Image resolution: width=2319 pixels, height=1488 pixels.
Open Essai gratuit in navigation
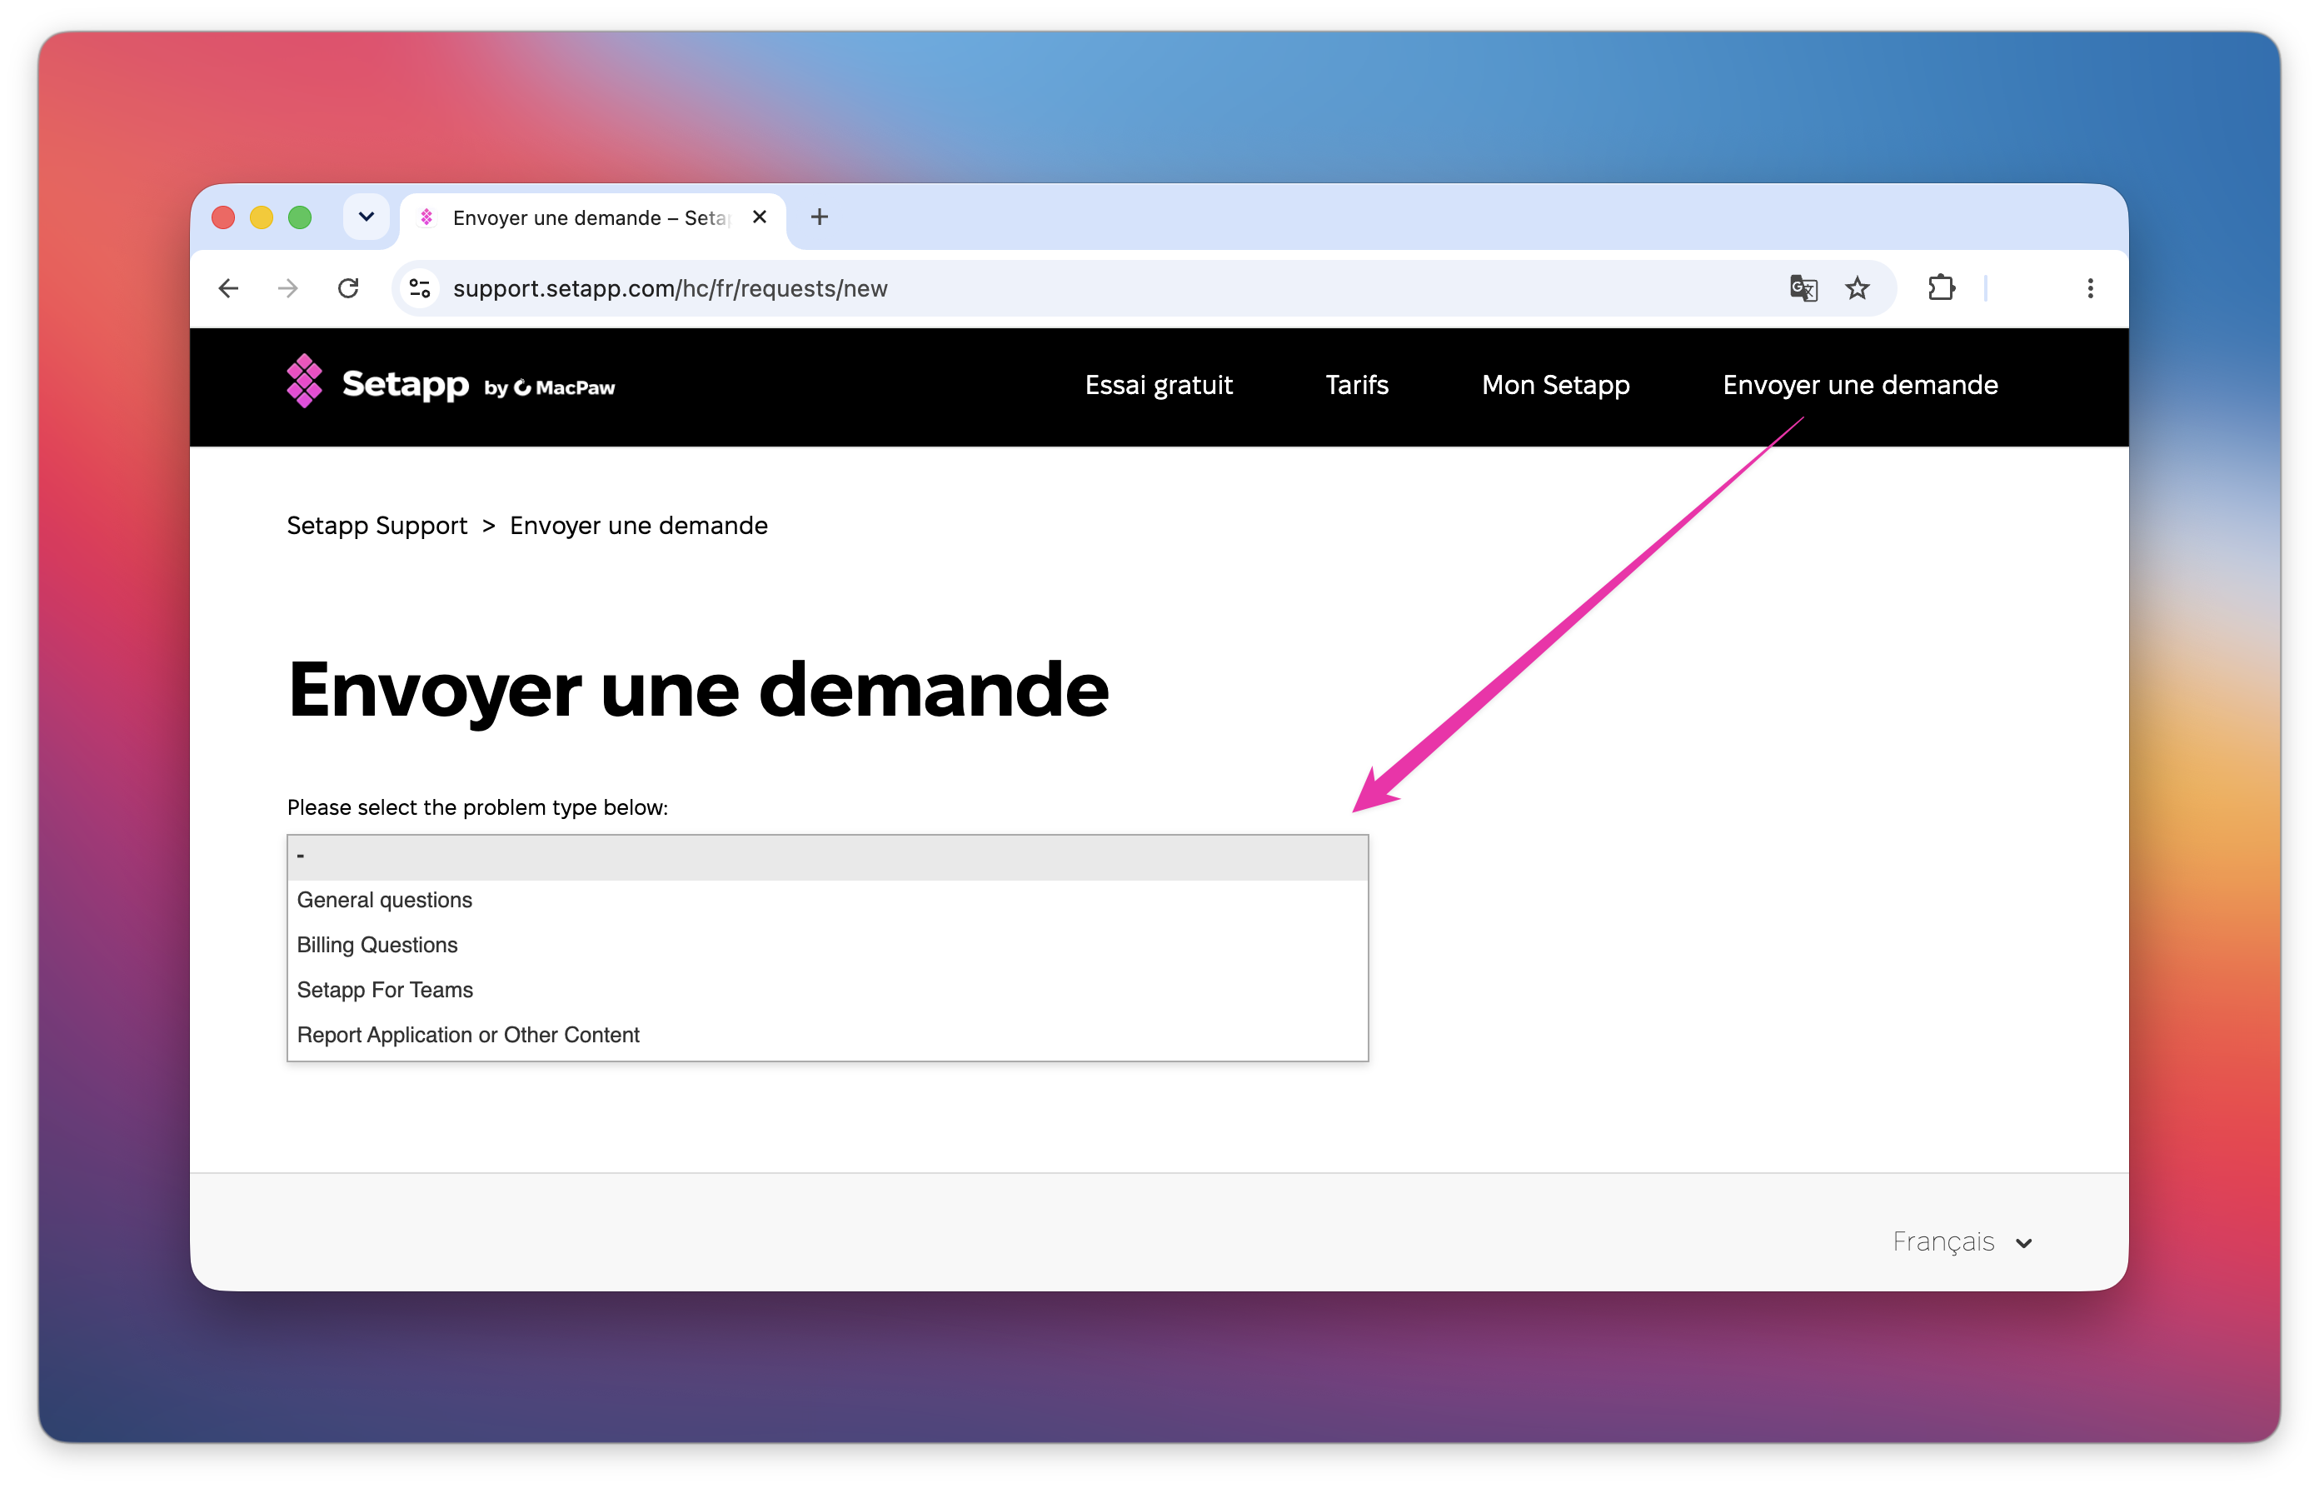coord(1158,385)
